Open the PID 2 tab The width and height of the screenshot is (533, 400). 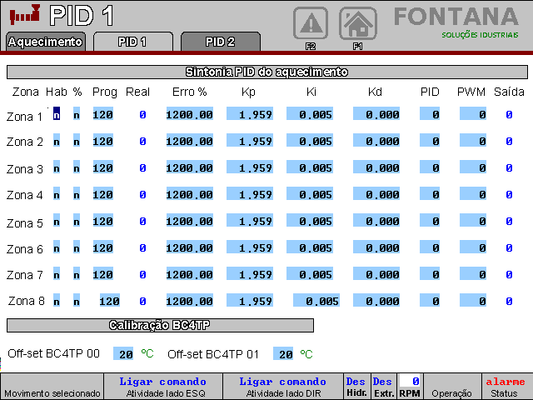[220, 42]
